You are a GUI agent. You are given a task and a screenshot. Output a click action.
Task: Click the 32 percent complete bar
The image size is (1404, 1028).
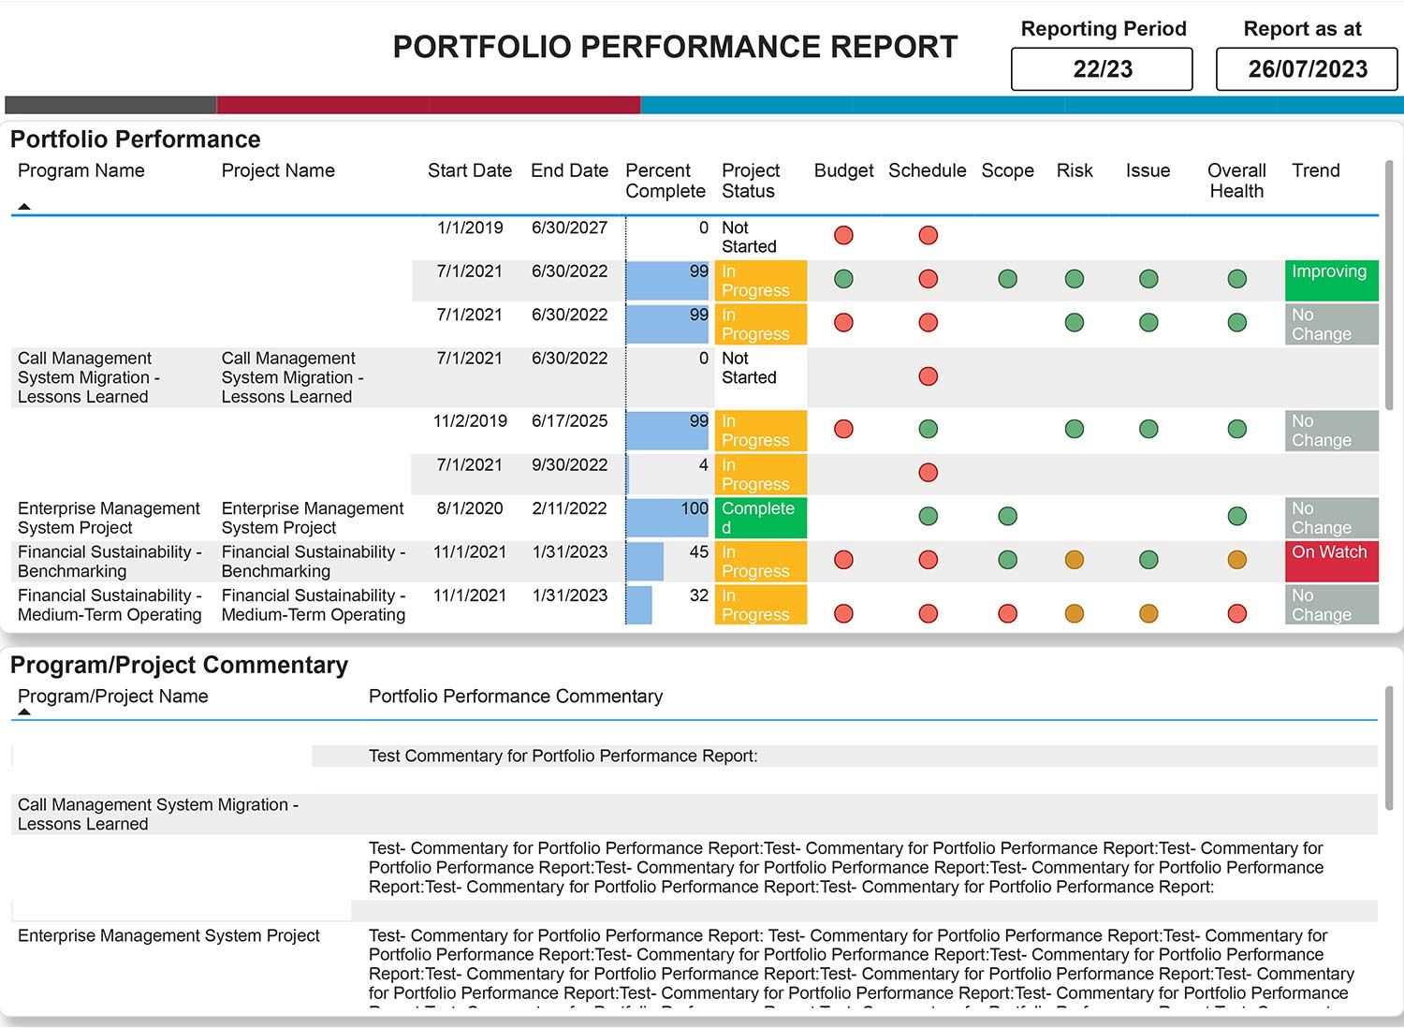(x=639, y=605)
